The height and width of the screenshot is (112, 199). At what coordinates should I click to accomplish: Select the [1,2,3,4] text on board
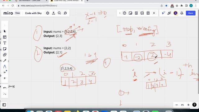point(67,68)
